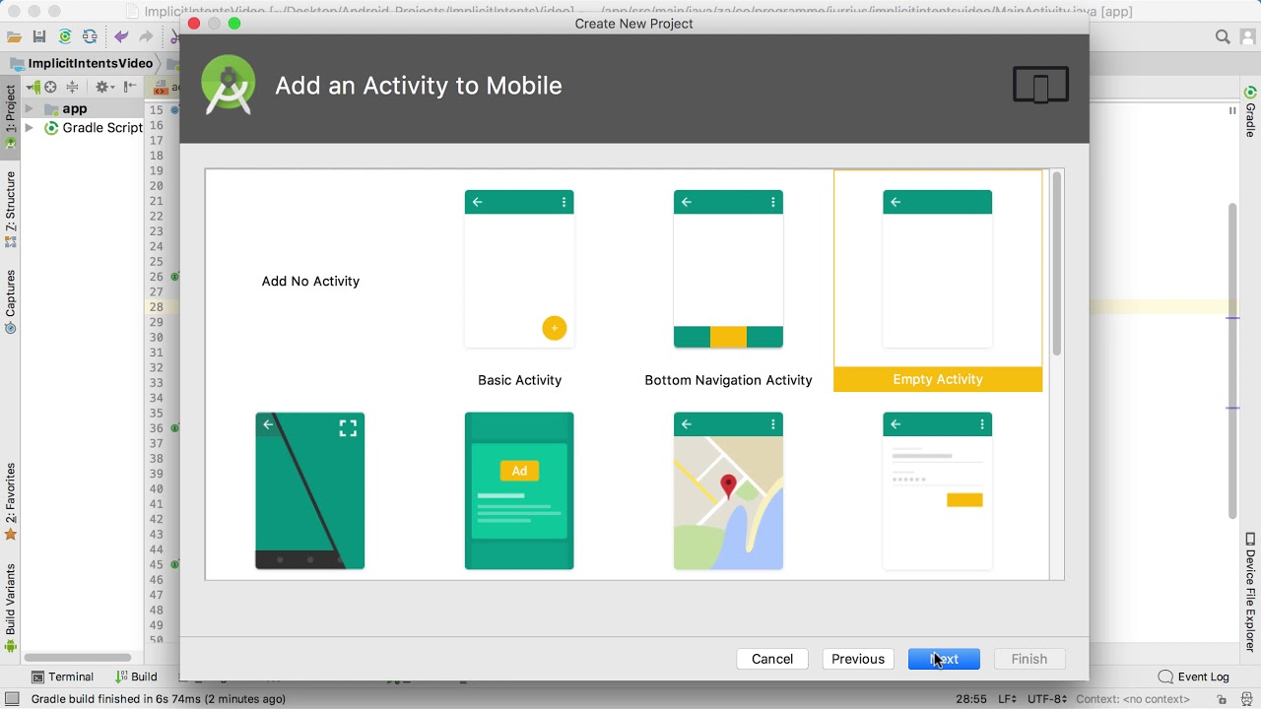This screenshot has width=1261, height=709.
Task: Open the 1: Project tool window tab
Action: point(11,116)
